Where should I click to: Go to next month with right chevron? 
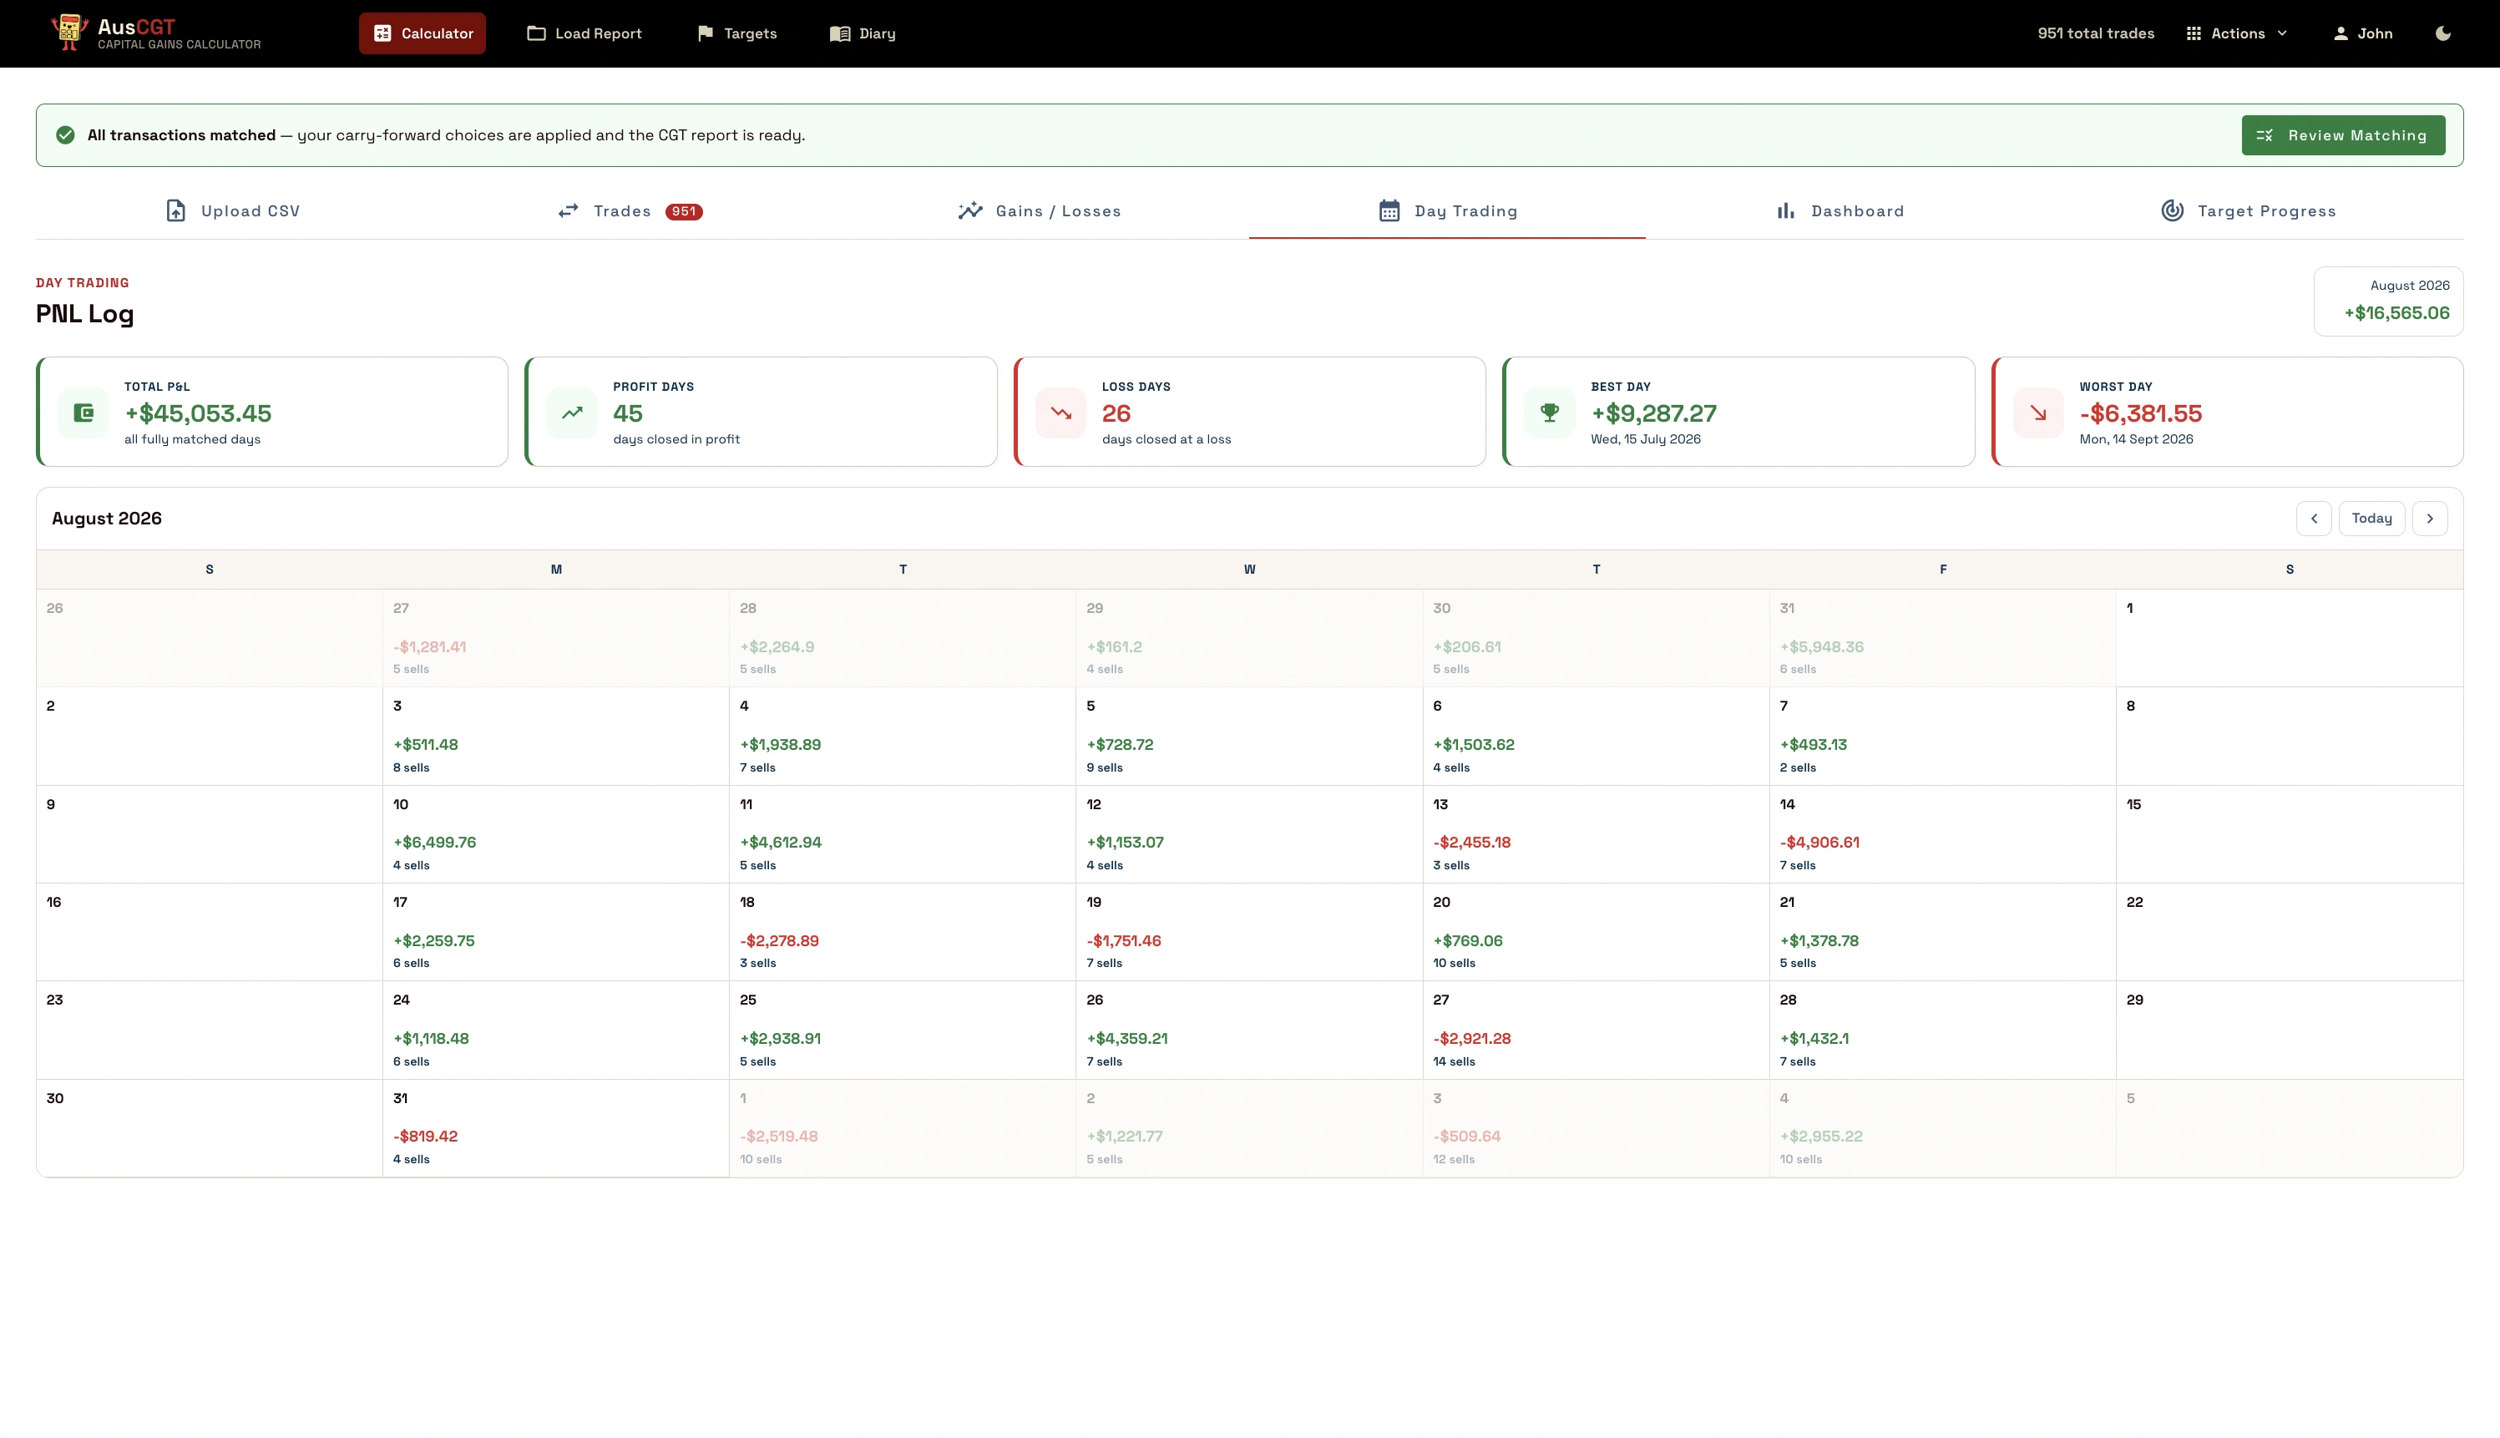2430,519
